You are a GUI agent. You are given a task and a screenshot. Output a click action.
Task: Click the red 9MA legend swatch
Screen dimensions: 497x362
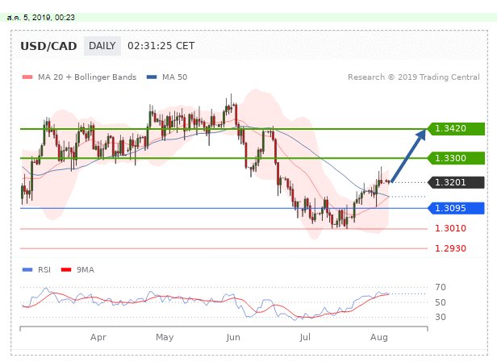click(66, 270)
